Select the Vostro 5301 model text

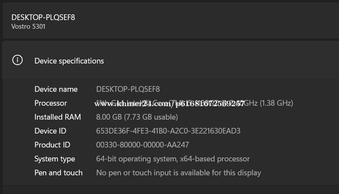28,27
